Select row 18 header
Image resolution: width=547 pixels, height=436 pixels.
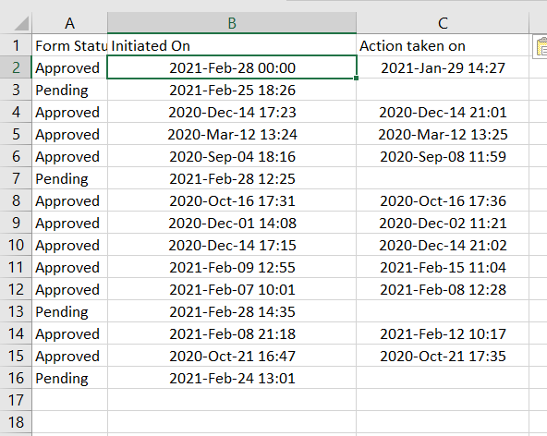(x=16, y=422)
